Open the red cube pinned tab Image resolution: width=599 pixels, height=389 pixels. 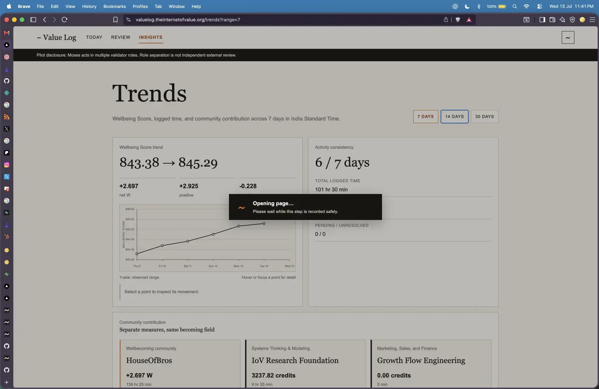[x=7, y=57]
